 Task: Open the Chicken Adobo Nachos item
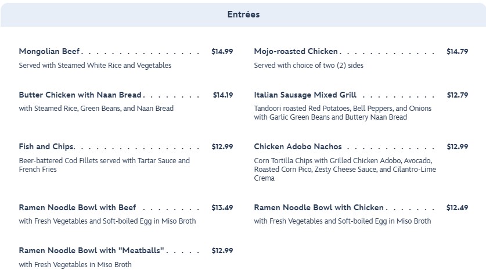coord(298,147)
